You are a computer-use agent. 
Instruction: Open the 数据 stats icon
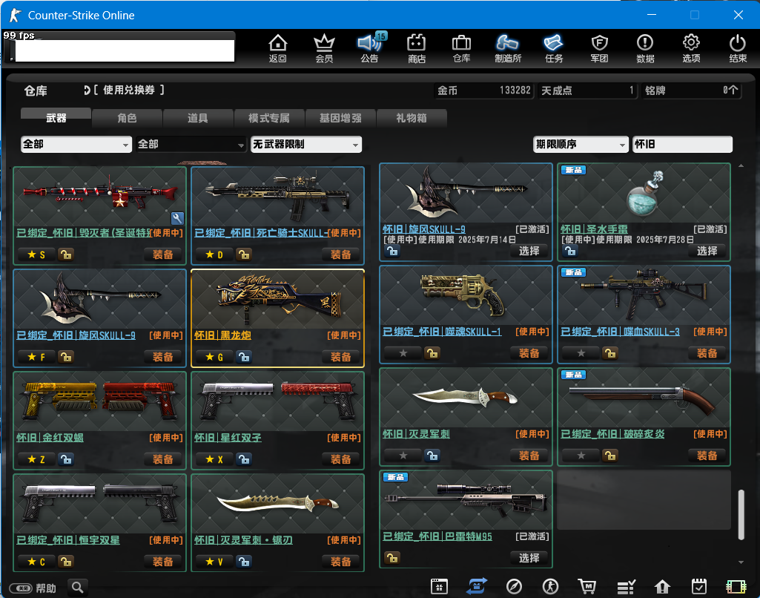coord(645,48)
